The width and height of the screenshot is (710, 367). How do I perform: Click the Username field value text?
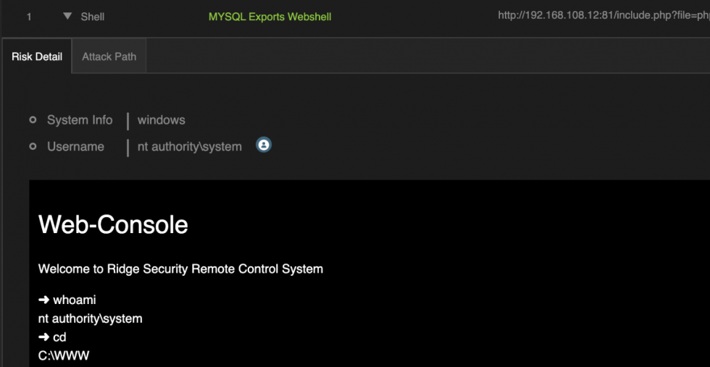click(x=190, y=147)
